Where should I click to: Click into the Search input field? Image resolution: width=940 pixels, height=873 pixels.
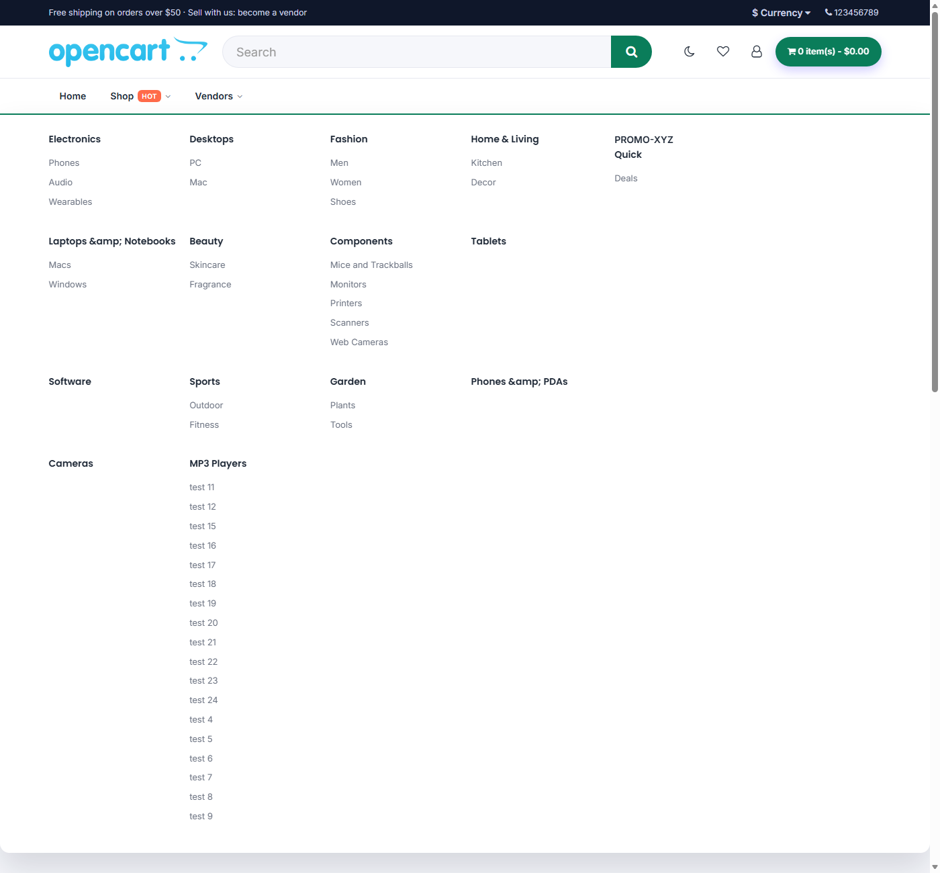(417, 52)
